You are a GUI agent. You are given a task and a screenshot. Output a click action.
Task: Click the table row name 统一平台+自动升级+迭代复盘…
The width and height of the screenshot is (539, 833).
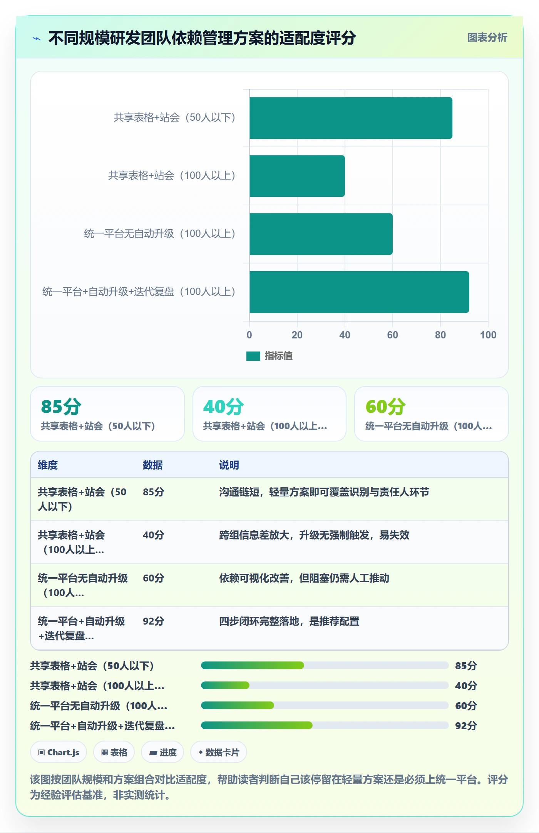pyautogui.click(x=81, y=628)
